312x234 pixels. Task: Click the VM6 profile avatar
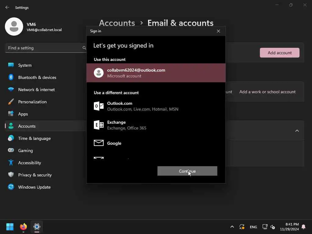pyautogui.click(x=14, y=27)
